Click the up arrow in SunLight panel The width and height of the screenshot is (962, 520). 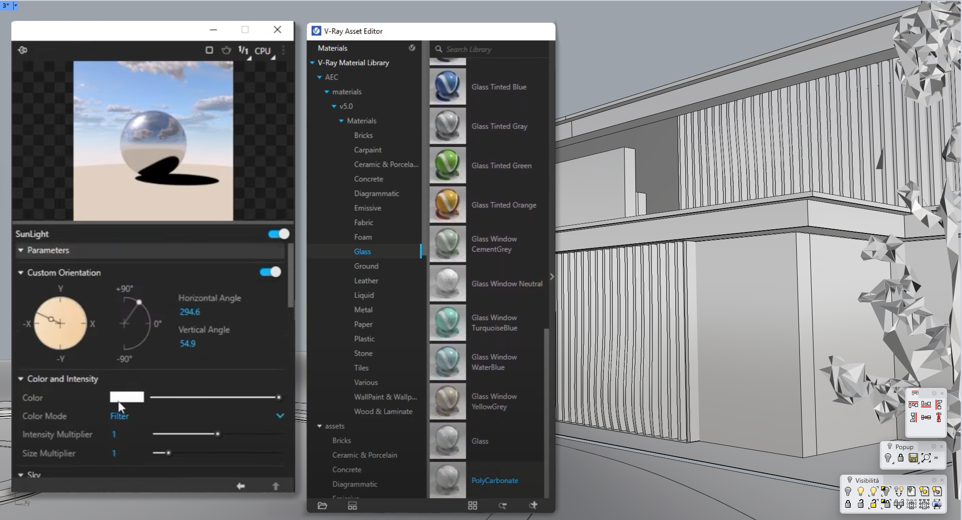pyautogui.click(x=276, y=486)
